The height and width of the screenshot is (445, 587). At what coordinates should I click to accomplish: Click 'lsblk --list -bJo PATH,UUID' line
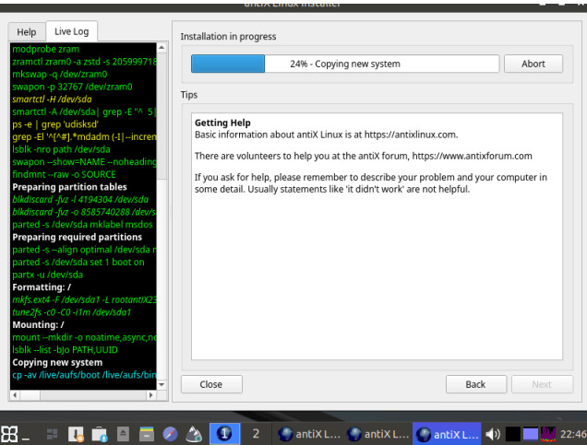coord(65,350)
